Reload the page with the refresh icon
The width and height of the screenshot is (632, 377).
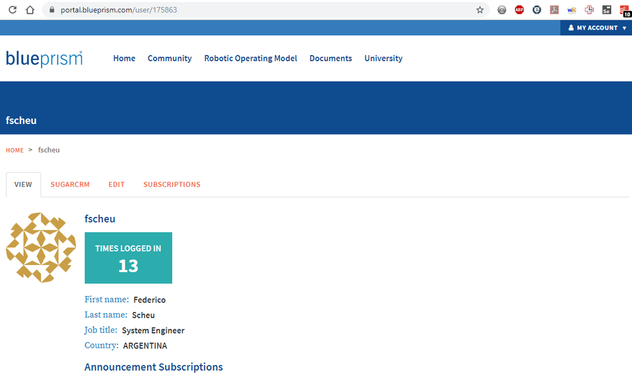coord(13,9)
